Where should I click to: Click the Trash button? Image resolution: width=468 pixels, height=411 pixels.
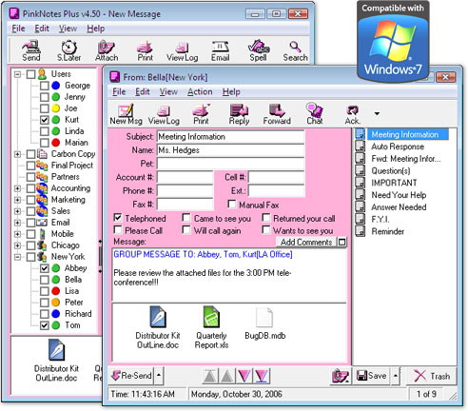coord(432,376)
